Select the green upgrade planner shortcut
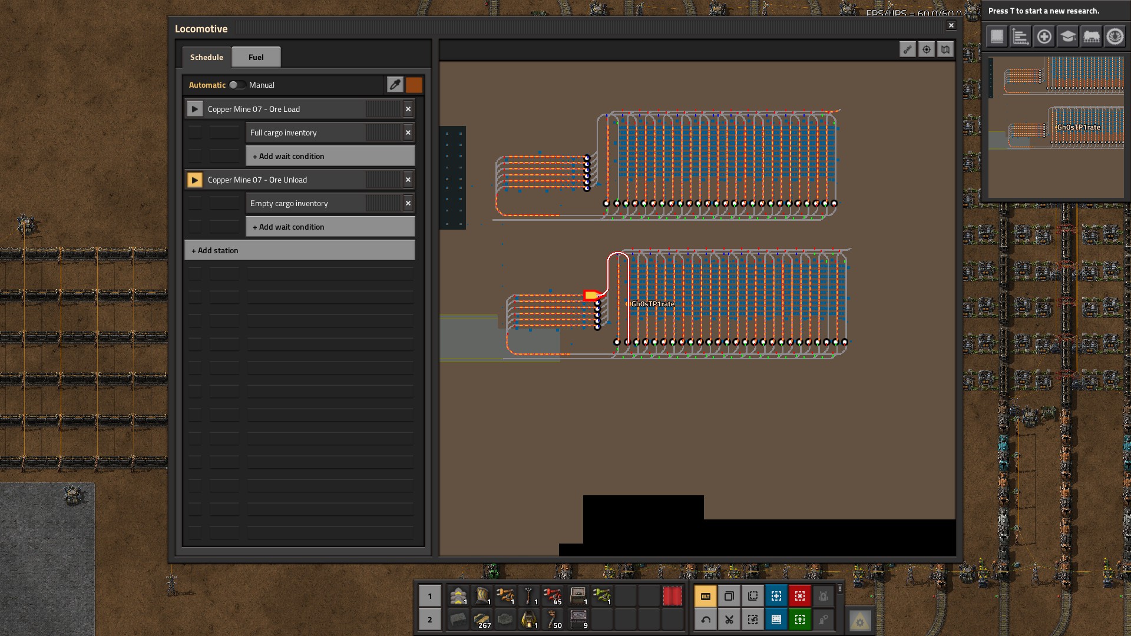Screen dimensions: 1131x636 [799, 620]
